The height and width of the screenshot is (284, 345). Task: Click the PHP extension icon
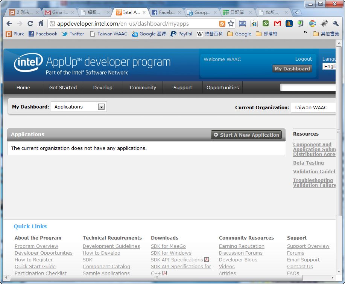click(x=242, y=24)
